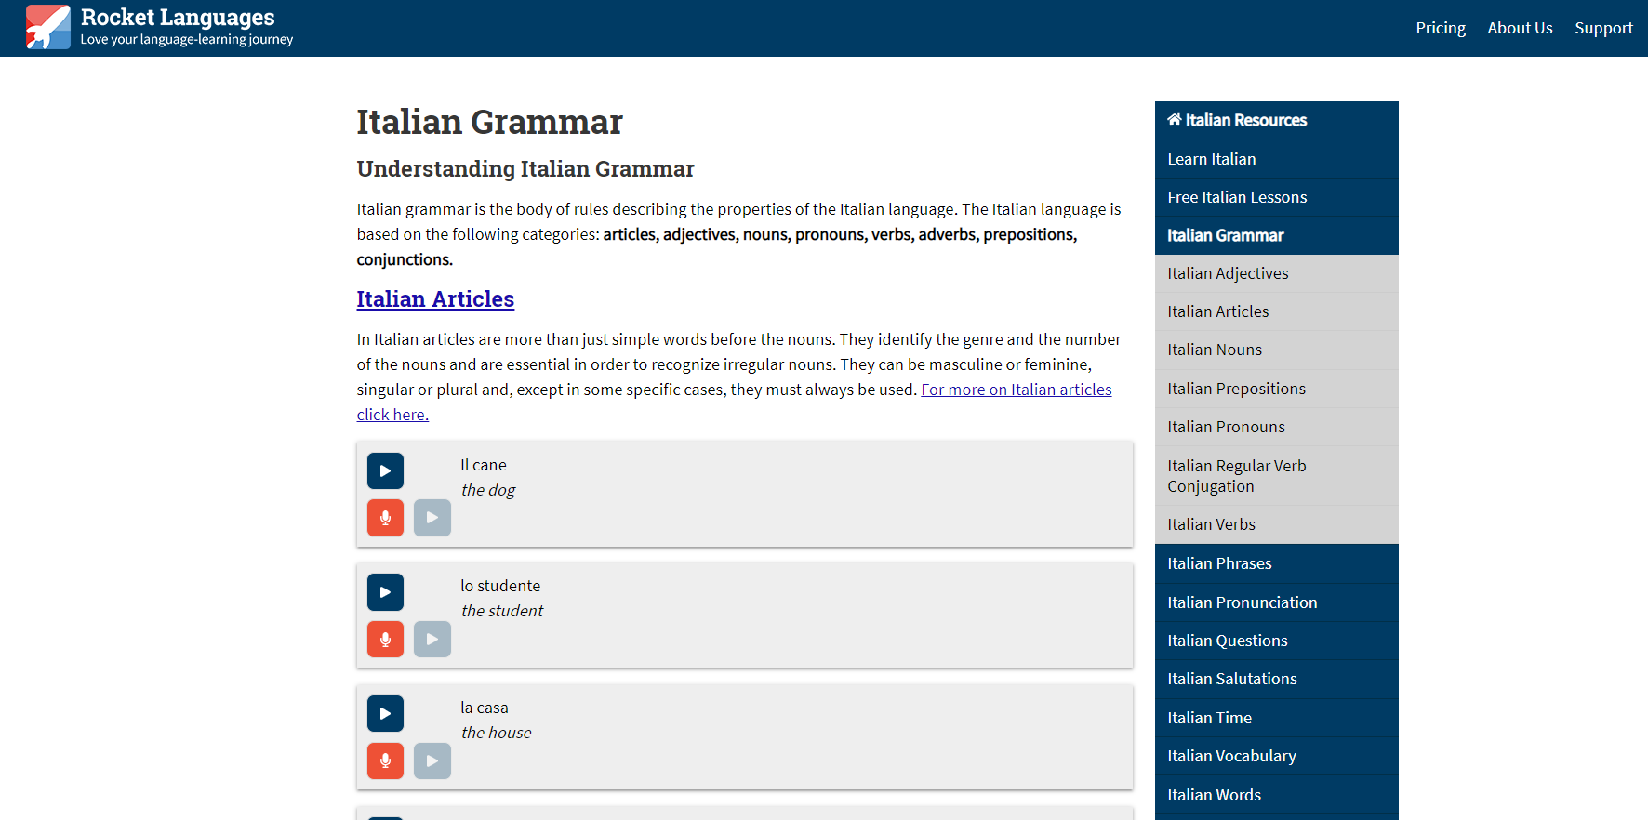Play back your recording of 'la casa'
Viewport: 1648px width, 820px height.
432,761
